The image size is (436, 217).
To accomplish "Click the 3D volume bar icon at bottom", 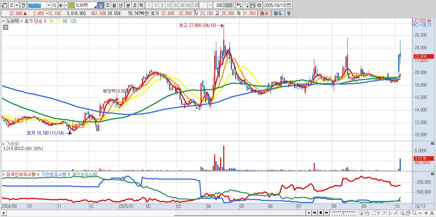I will (x=402, y=213).
